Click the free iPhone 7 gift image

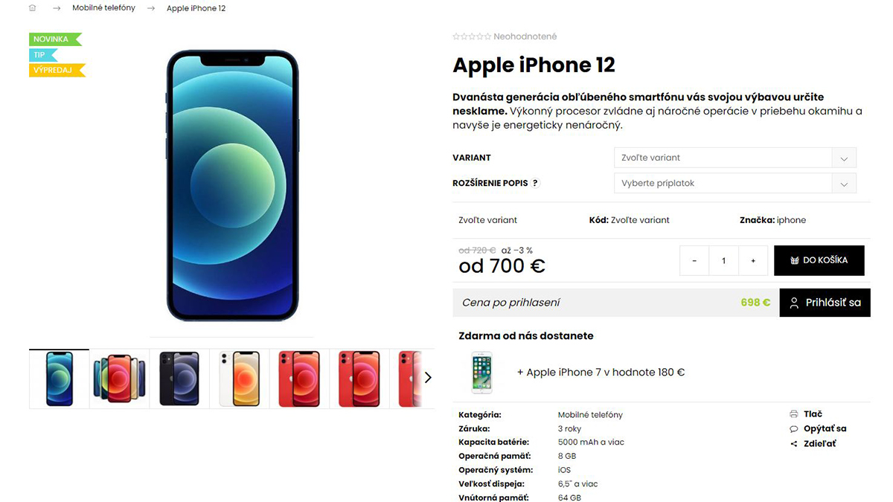[x=482, y=372]
